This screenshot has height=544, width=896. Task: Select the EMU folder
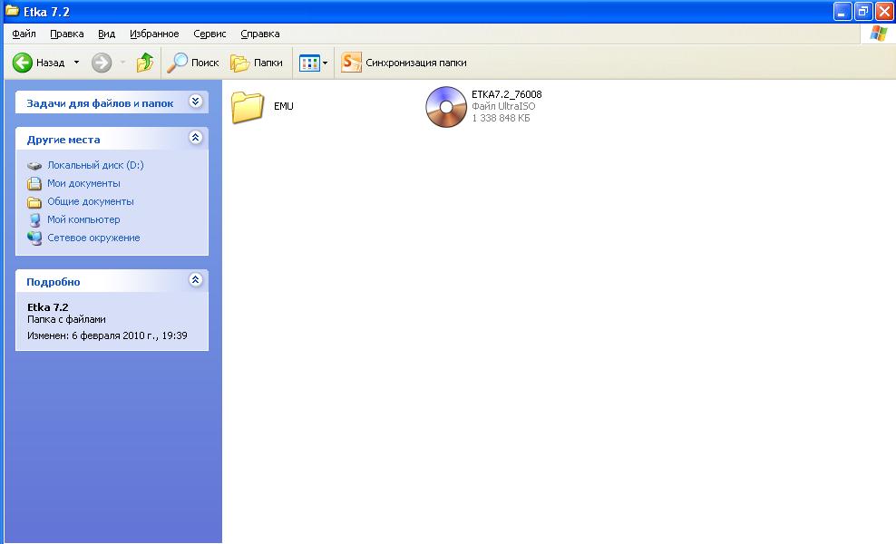[248, 106]
